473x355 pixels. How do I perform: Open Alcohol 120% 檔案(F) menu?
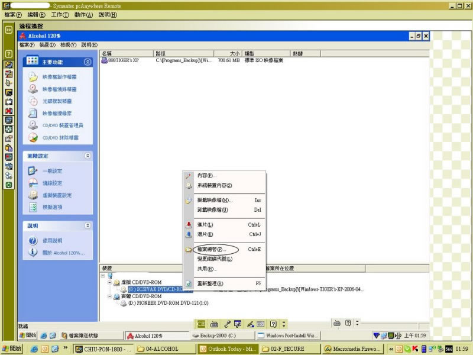[27, 45]
